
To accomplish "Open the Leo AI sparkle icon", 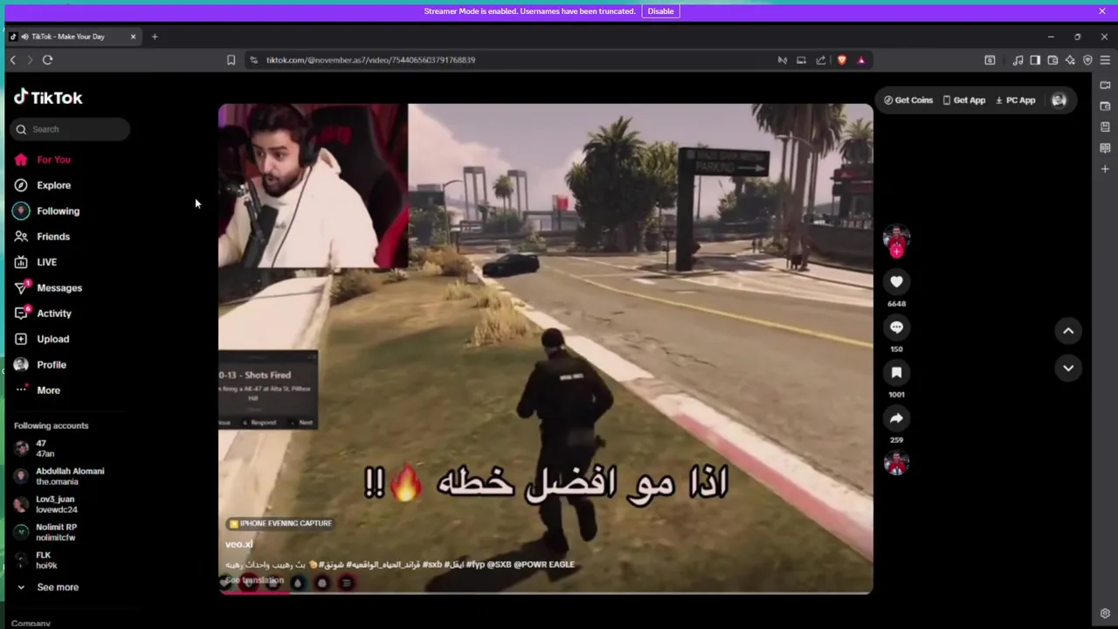I will click(1070, 60).
